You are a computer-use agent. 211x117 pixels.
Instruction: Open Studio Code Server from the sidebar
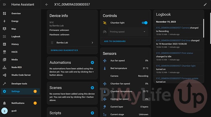click(x=21, y=75)
